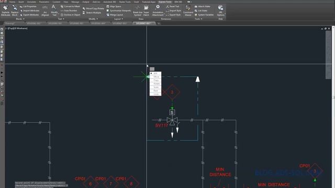Click Export Style in Dimension panel
The height and width of the screenshot is (188, 335).
tap(173, 15)
